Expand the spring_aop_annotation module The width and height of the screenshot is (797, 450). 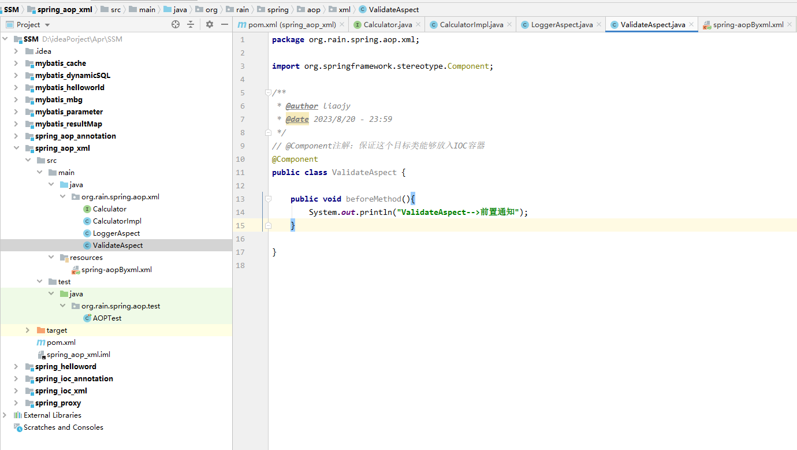(16, 136)
